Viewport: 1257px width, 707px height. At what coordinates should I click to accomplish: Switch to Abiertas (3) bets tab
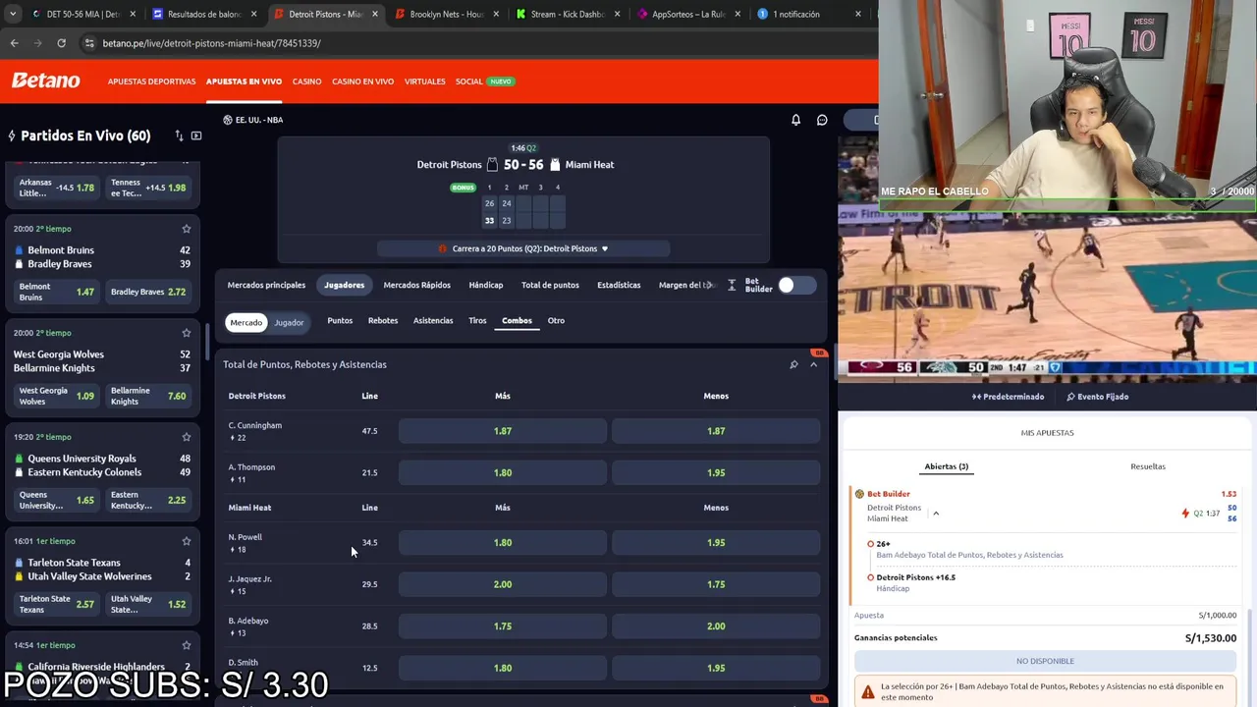pyautogui.click(x=946, y=466)
